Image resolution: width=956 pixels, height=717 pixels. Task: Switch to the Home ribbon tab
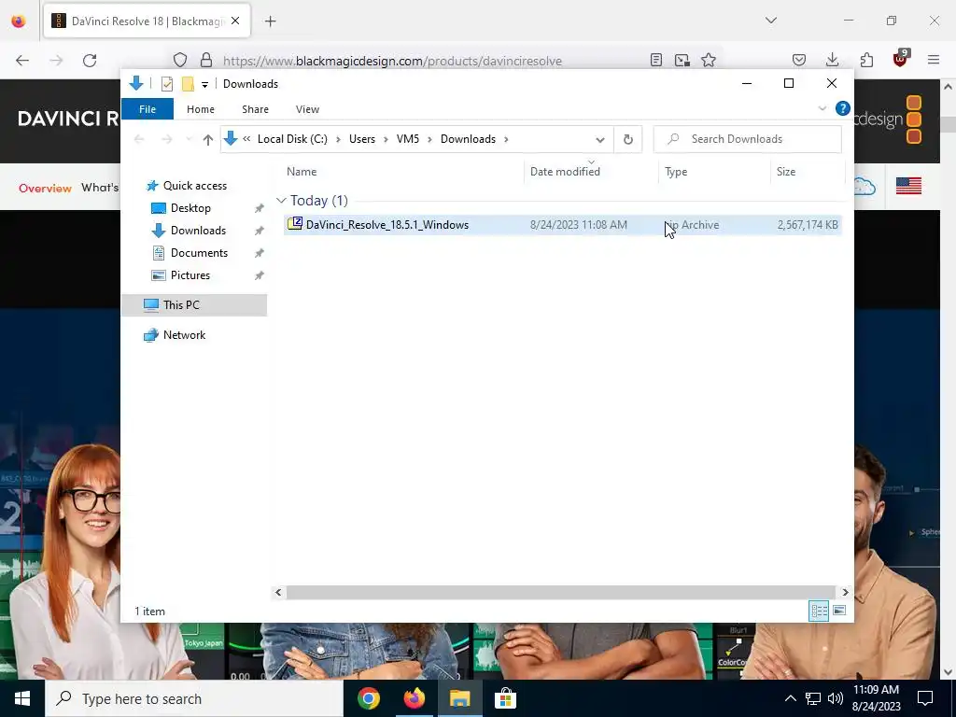click(201, 109)
